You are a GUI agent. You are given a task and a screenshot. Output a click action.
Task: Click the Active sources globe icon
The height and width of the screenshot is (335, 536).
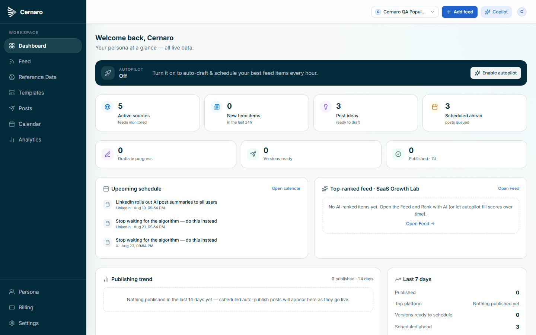(108, 107)
